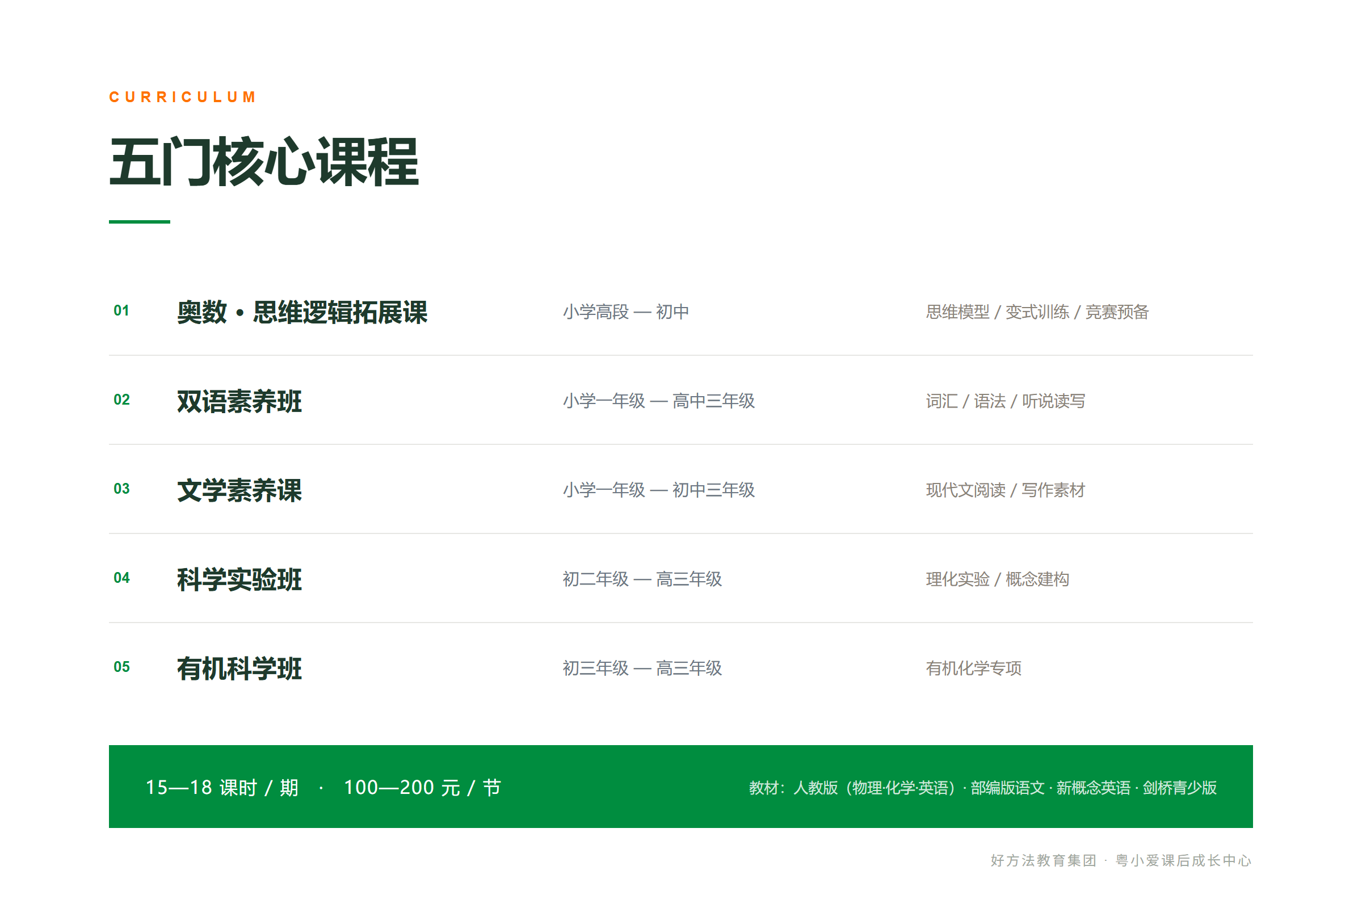
Task: Click course number 03
Action: click(x=121, y=489)
